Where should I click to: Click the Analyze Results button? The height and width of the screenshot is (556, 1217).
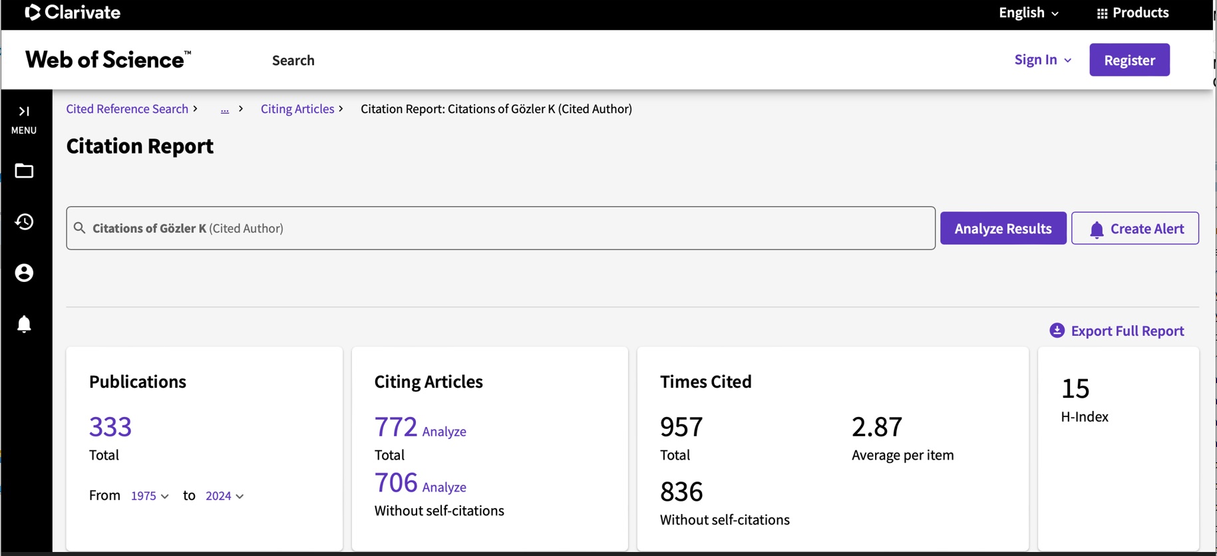(1003, 228)
